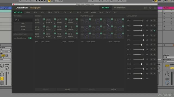Viewport: 174px width, 97px height.
Task: Mute the HT 8 mixer channel
Action: 154,54
